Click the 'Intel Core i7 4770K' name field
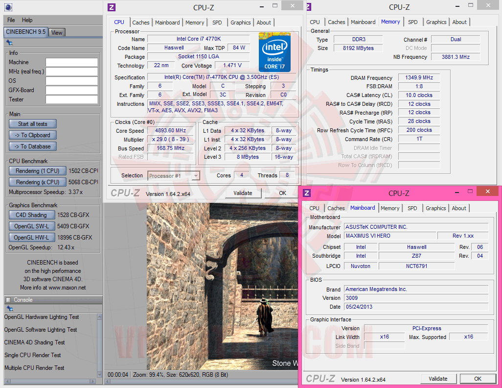This screenshot has height=388, width=502. coord(199,39)
